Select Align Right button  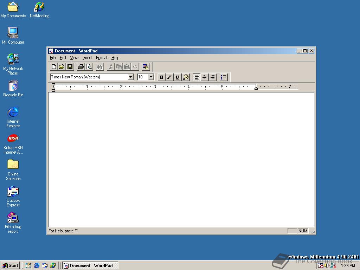213,77
